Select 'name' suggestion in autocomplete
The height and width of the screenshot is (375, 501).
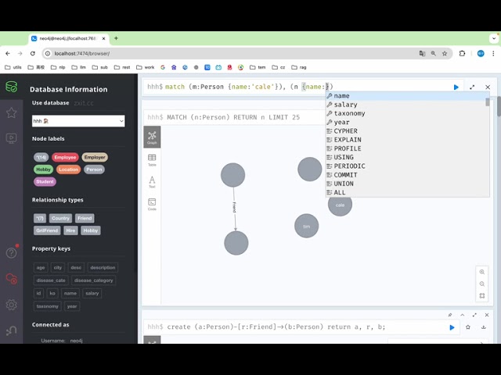click(x=341, y=96)
